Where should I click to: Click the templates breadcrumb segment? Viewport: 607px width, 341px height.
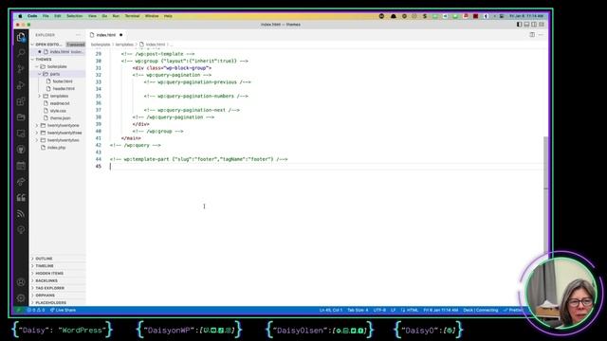coord(124,45)
